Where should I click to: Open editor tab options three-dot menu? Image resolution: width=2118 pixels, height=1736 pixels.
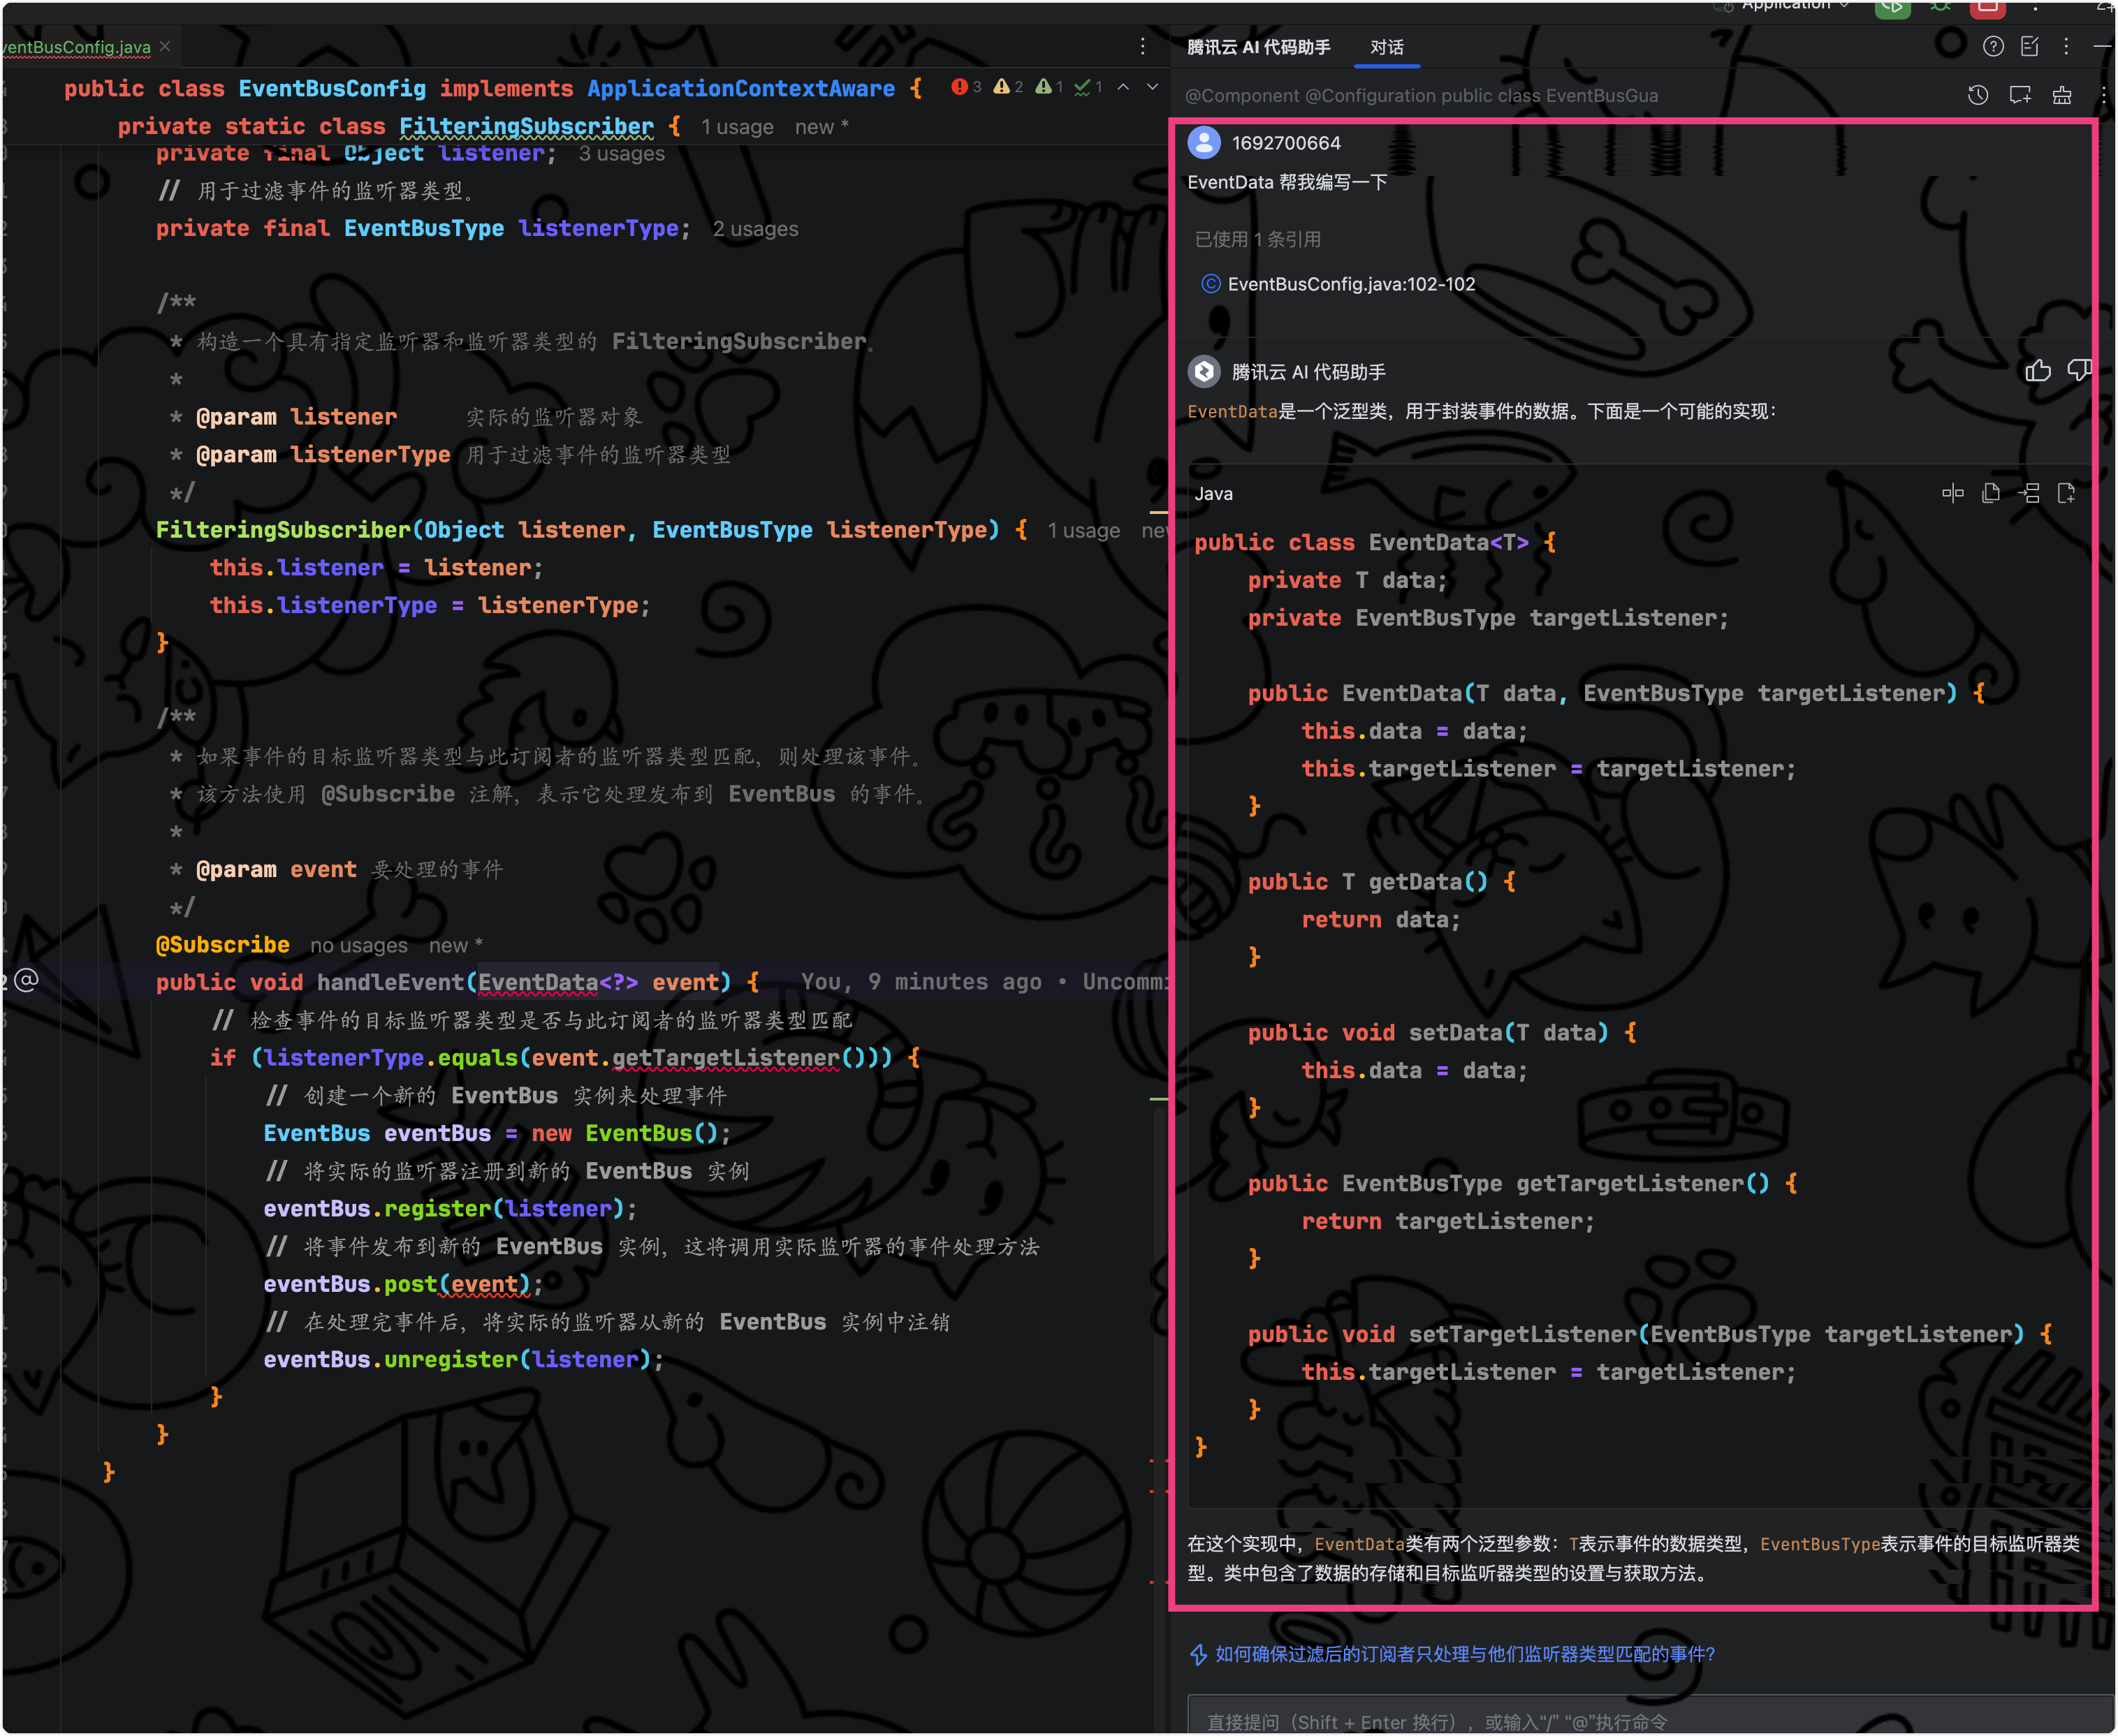click(1143, 47)
